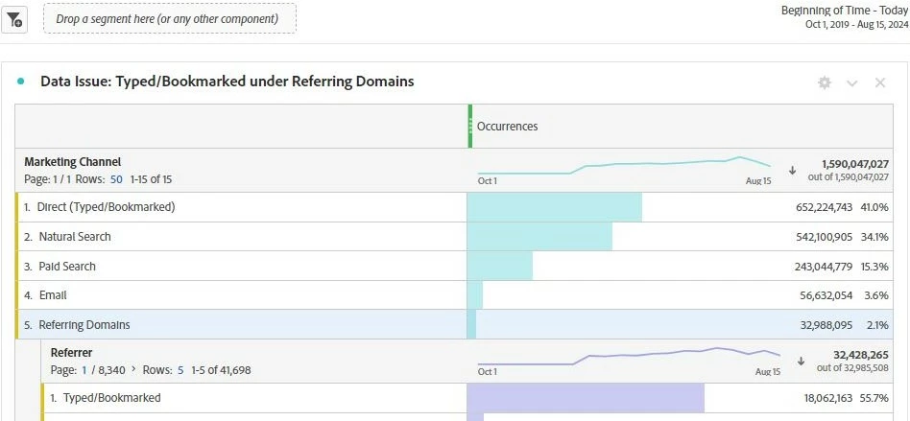Click value 652,224,743 cell
Image resolution: width=910 pixels, height=421 pixels.
(x=825, y=207)
